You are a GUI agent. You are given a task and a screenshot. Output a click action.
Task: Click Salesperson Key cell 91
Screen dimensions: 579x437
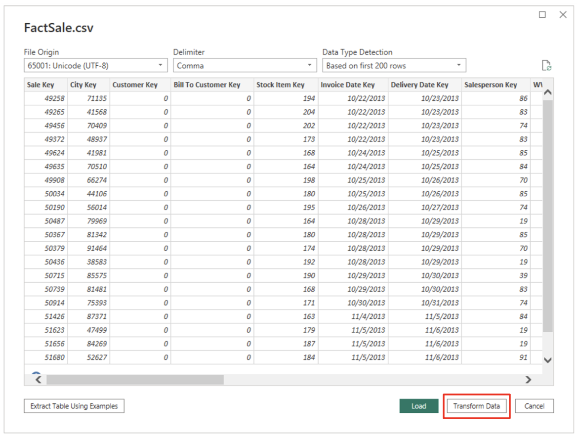click(x=496, y=357)
